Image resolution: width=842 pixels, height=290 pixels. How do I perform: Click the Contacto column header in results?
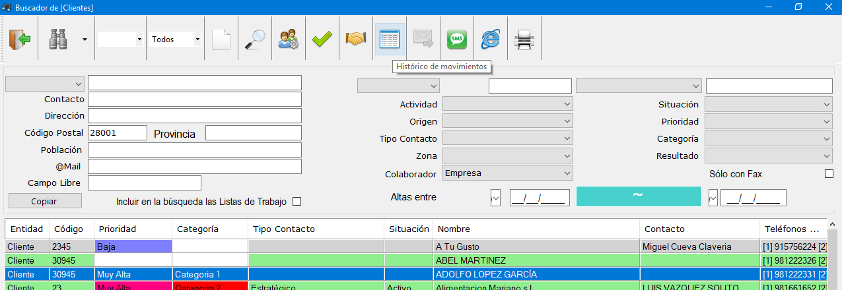700,229
